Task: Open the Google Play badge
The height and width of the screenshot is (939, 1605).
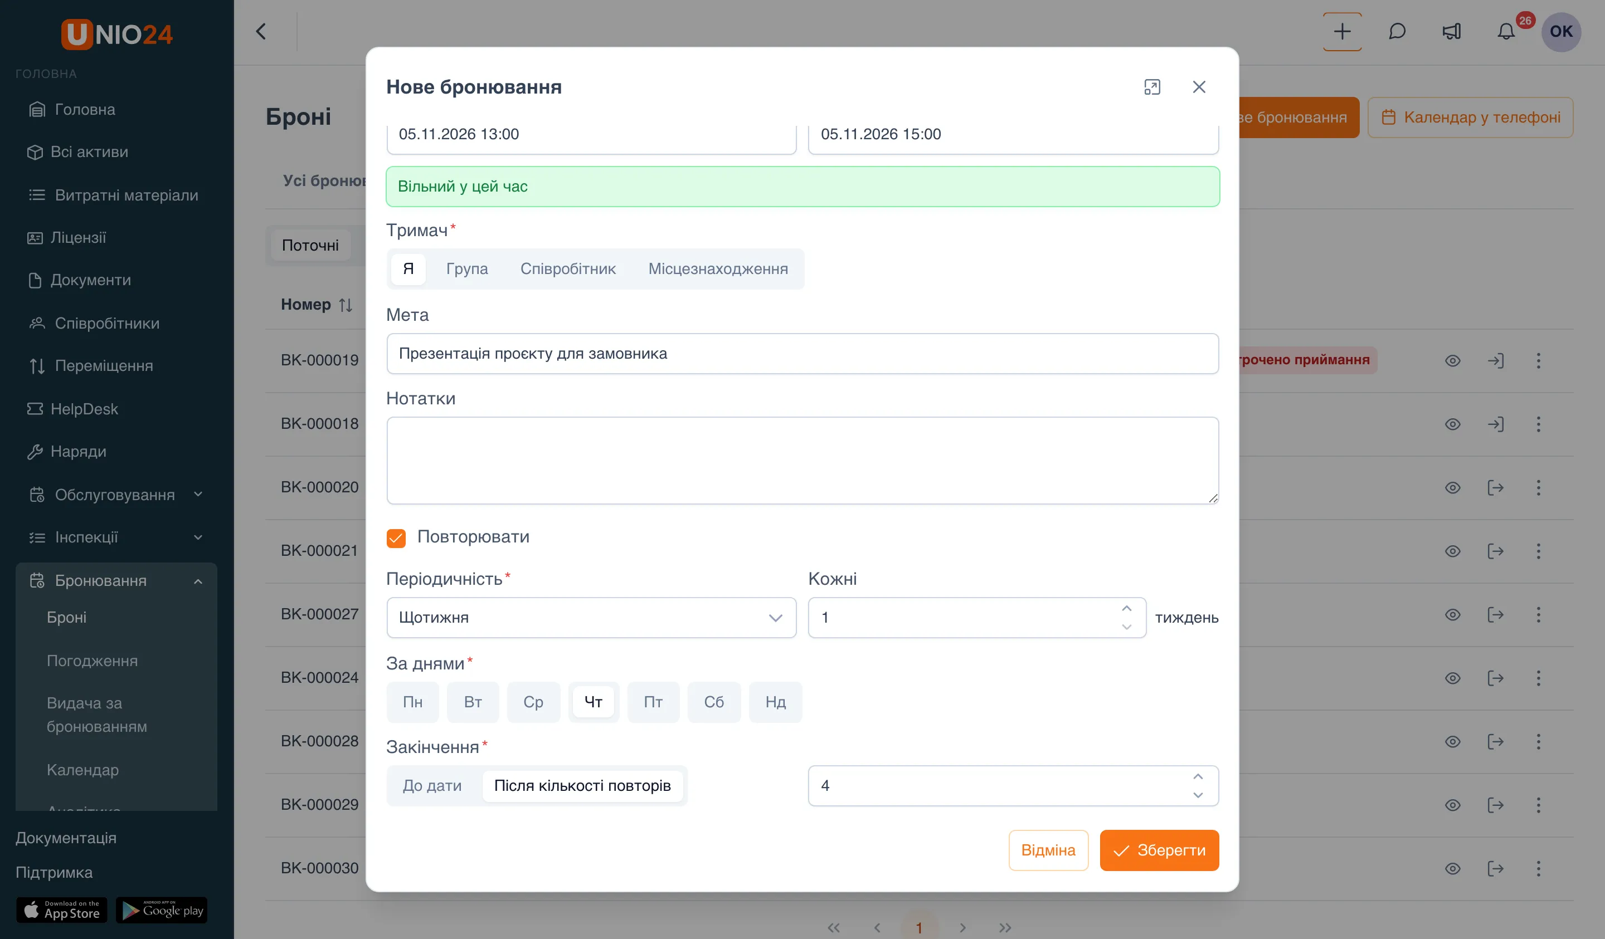Action: click(162, 909)
